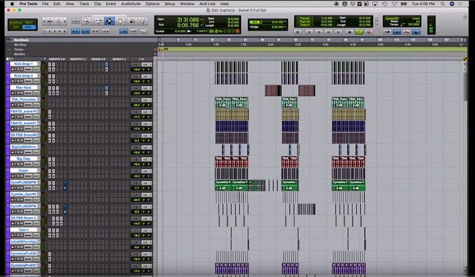
Task: Recall zoom preset 5
Action: pyautogui.click(x=64, y=31)
